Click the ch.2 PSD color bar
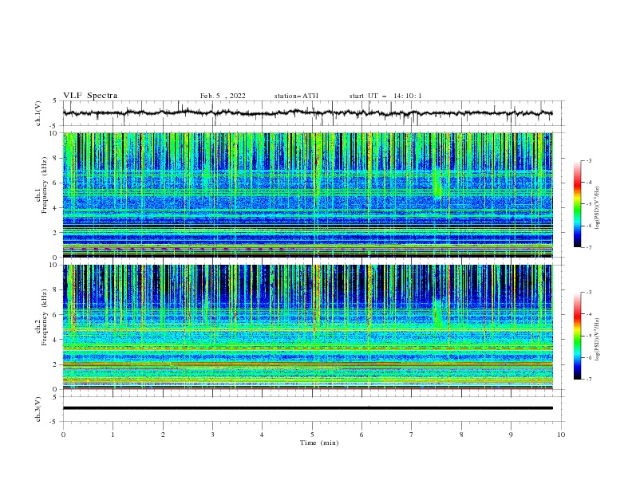 (x=577, y=336)
